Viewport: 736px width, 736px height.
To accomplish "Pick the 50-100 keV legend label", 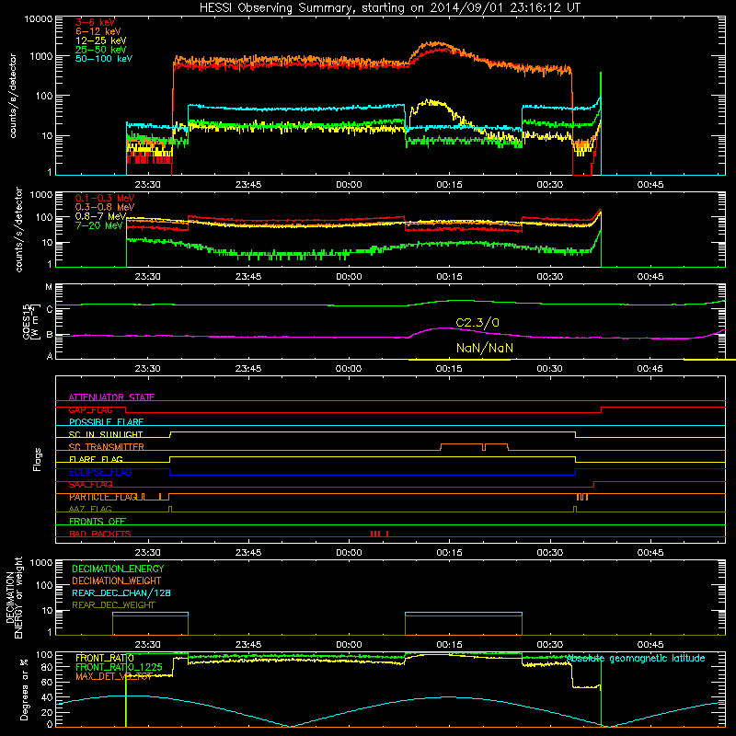I will tap(103, 59).
